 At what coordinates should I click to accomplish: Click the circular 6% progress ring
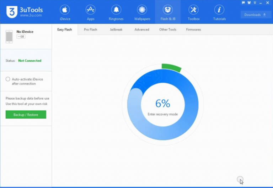(163, 104)
